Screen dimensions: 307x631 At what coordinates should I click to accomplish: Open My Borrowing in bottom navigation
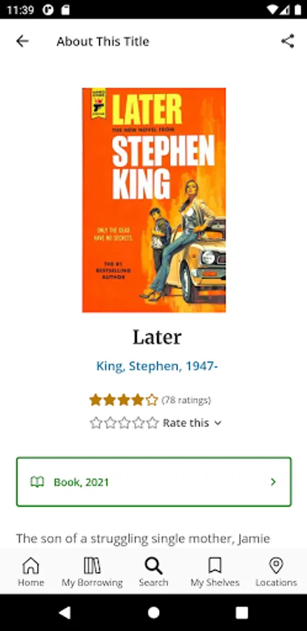coord(92,572)
